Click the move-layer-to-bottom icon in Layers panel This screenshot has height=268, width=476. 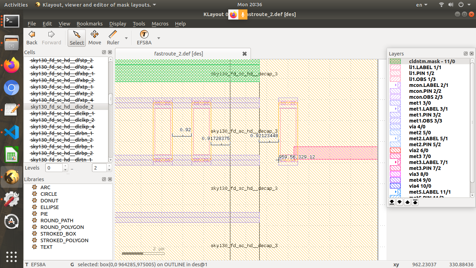(x=392, y=202)
